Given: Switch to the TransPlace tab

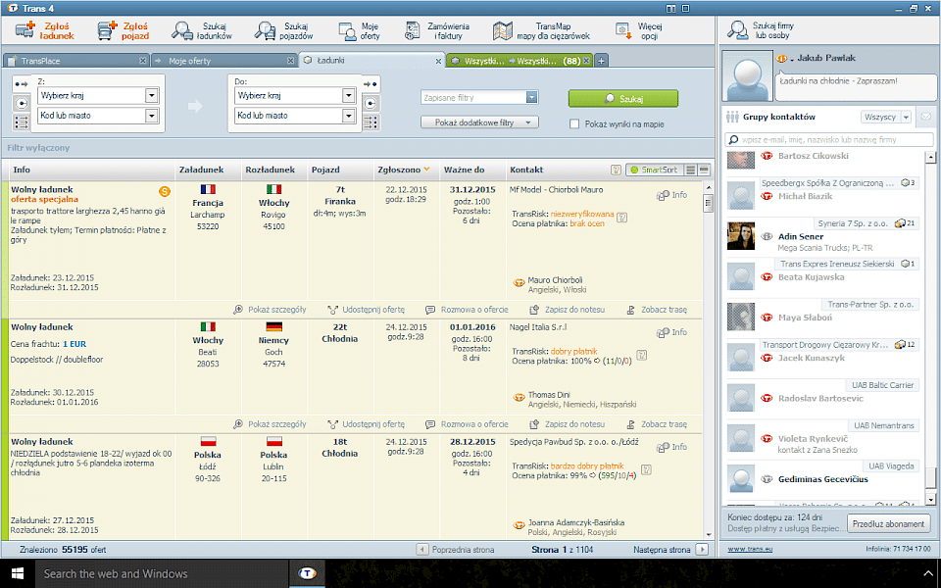Looking at the screenshot, I should point(75,61).
